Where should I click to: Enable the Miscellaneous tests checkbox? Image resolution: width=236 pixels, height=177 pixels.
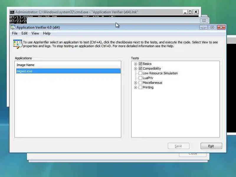click(x=140, y=83)
